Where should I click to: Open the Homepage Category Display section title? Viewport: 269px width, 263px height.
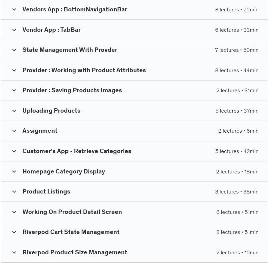coord(64,172)
